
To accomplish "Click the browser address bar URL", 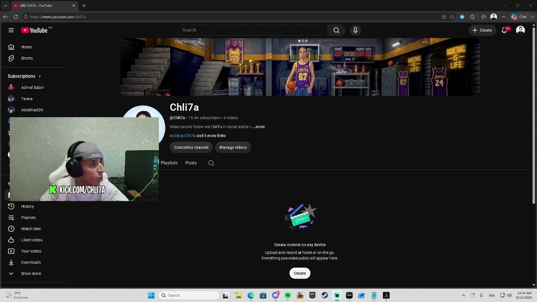I will (58, 17).
